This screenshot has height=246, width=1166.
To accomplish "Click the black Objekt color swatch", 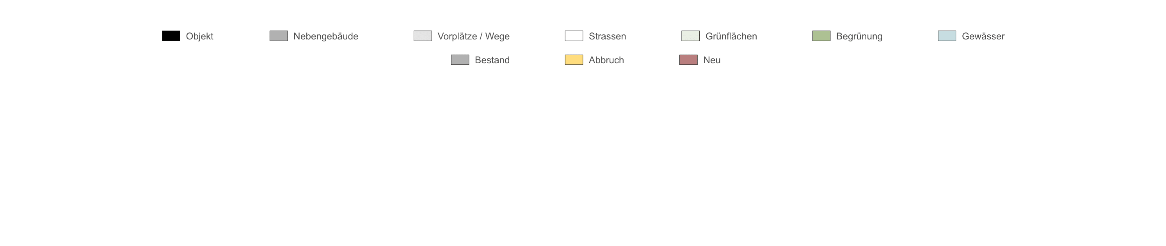I will coord(171,36).
